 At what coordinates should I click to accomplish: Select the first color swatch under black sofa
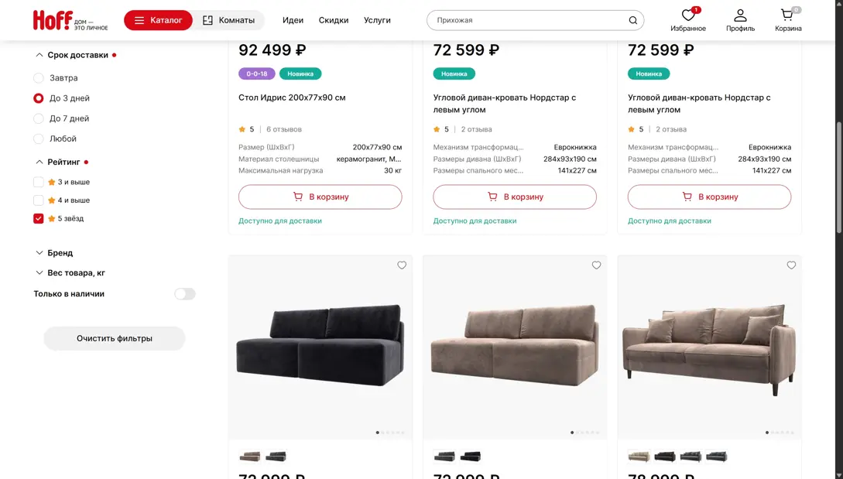coord(250,457)
